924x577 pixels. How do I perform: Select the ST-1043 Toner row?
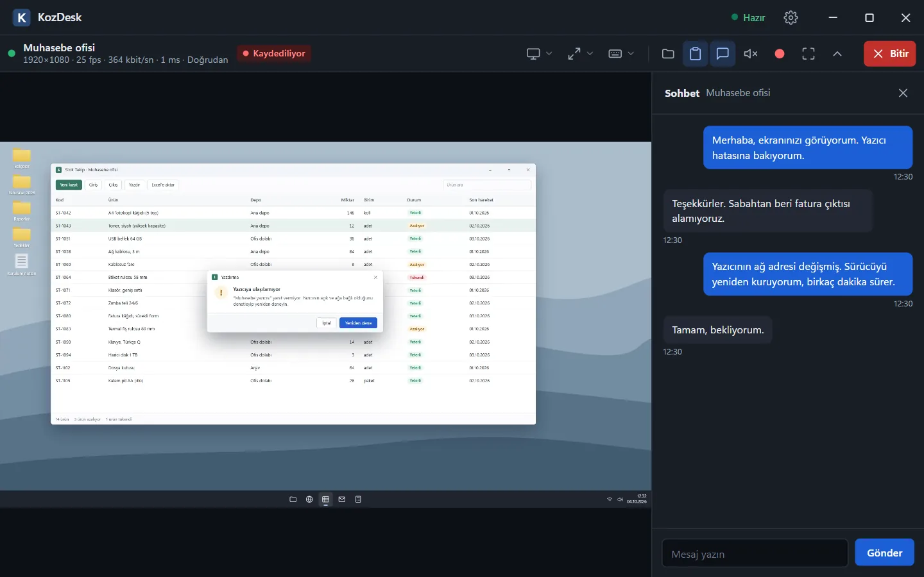click(x=293, y=226)
